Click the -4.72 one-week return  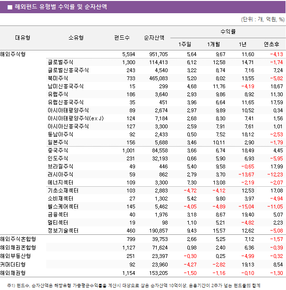[x=190, y=191]
